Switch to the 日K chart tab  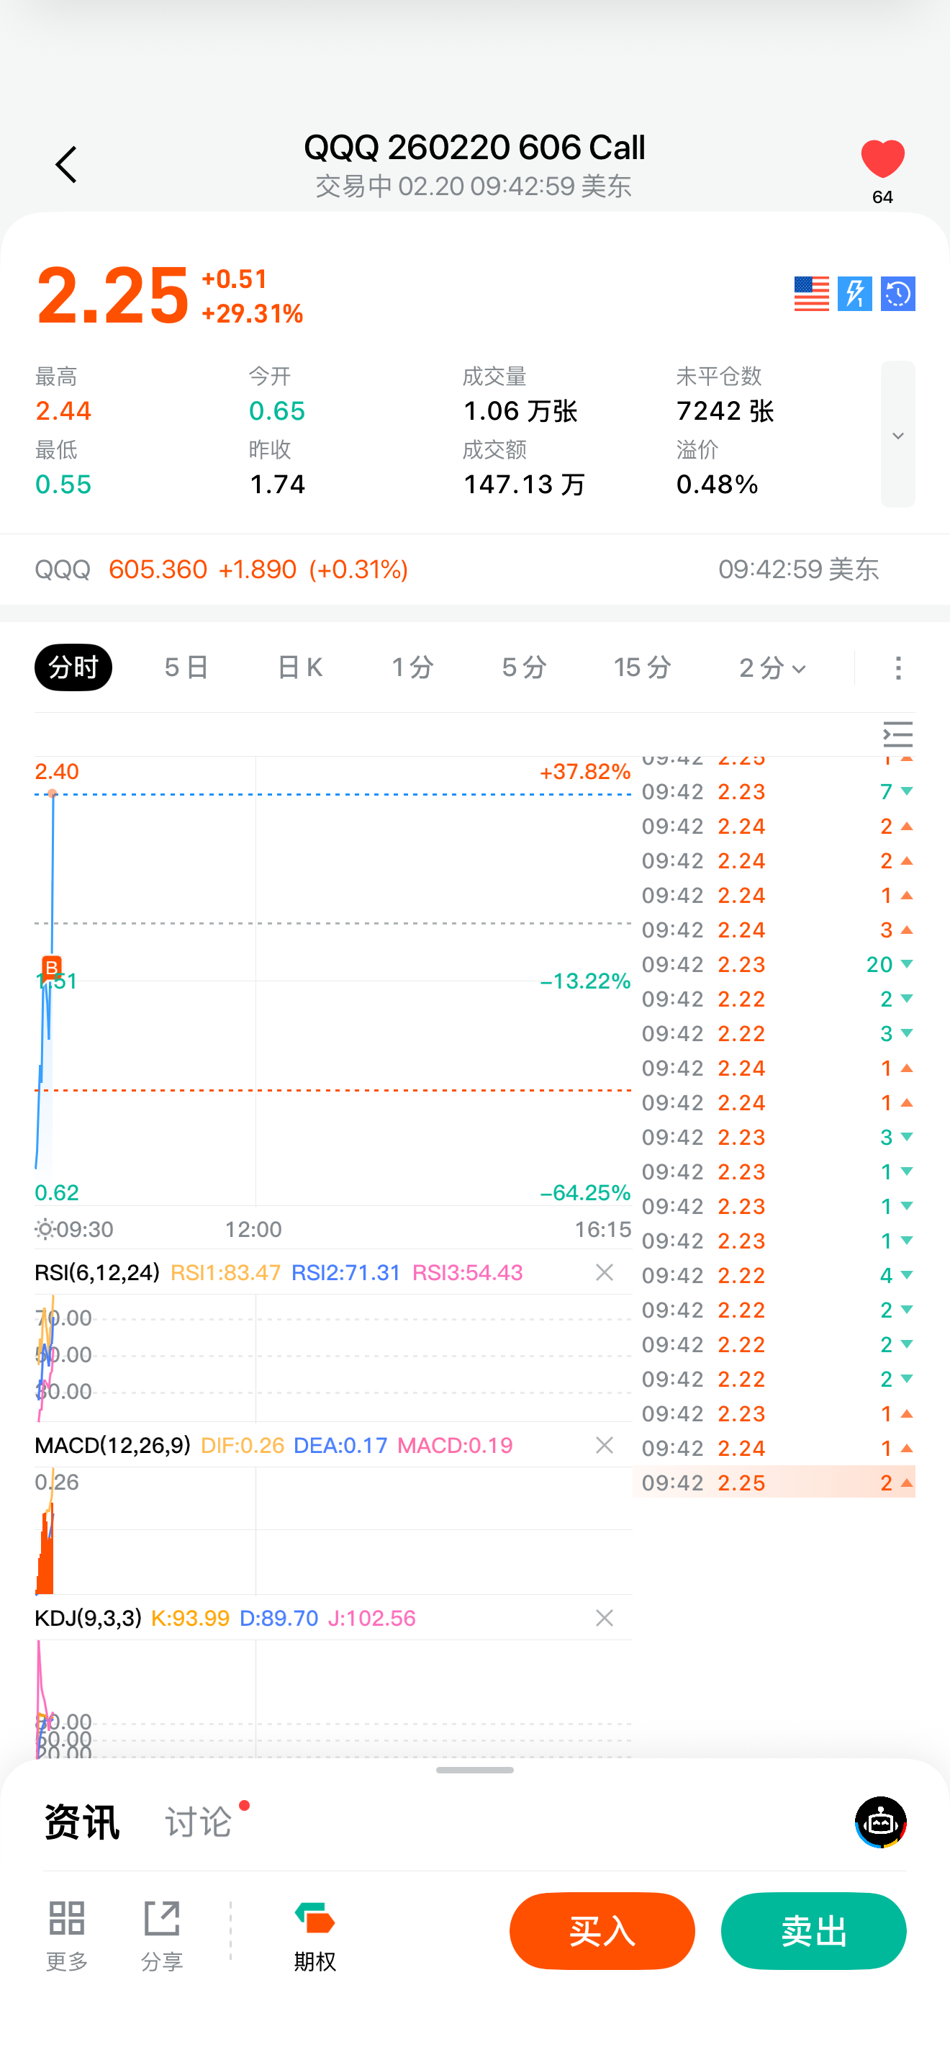(x=299, y=667)
